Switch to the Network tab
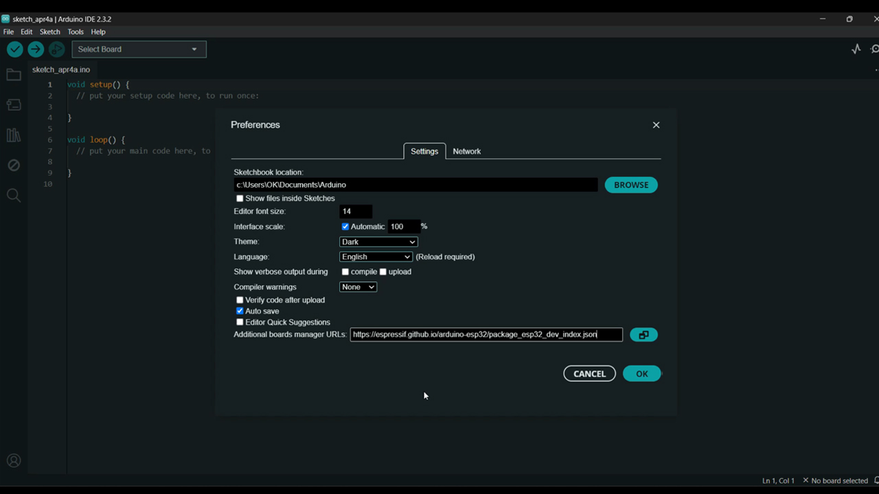Image resolution: width=879 pixels, height=494 pixels. [467, 151]
